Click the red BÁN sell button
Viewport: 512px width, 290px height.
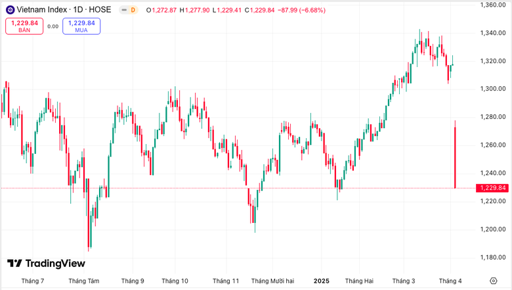pyautogui.click(x=24, y=26)
